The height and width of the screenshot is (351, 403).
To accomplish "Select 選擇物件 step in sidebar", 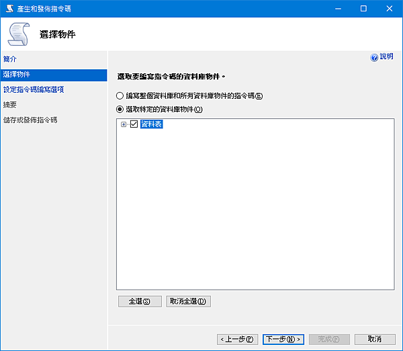I will (x=54, y=75).
